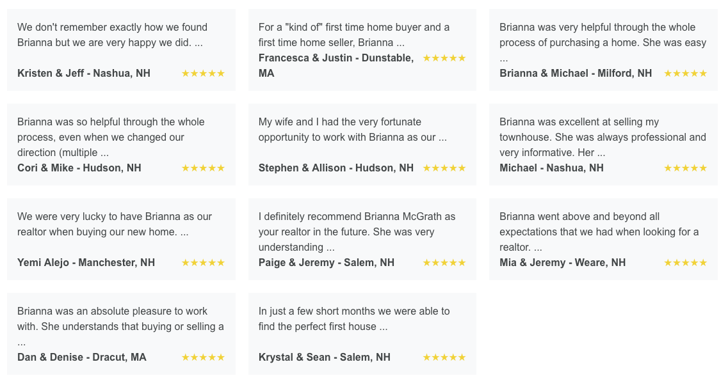Screen dimensions: 728x385
Task: Click review card "We were very lucky"
Action: coord(121,239)
